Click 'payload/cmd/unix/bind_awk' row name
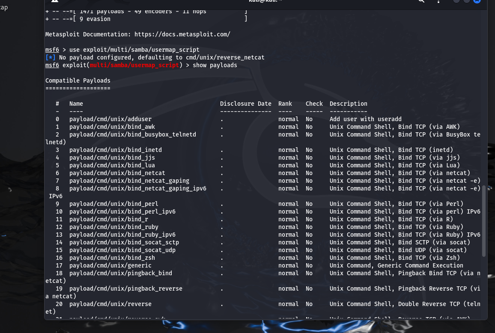The width and height of the screenshot is (495, 333). [x=112, y=127]
